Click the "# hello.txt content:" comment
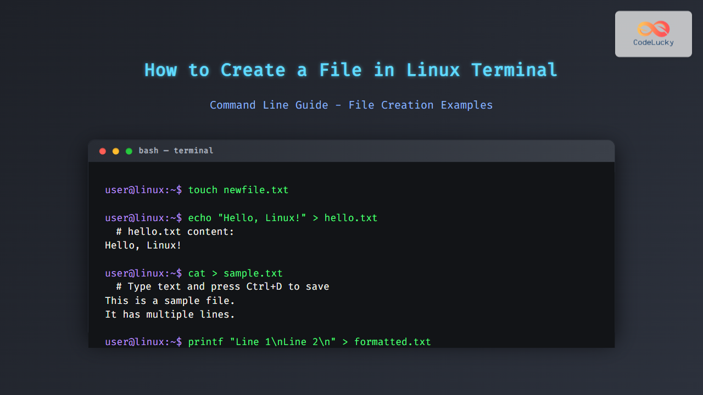 175,232
